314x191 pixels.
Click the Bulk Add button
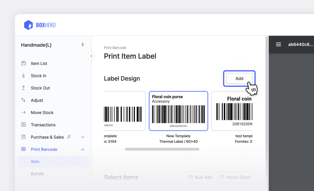click(200, 177)
